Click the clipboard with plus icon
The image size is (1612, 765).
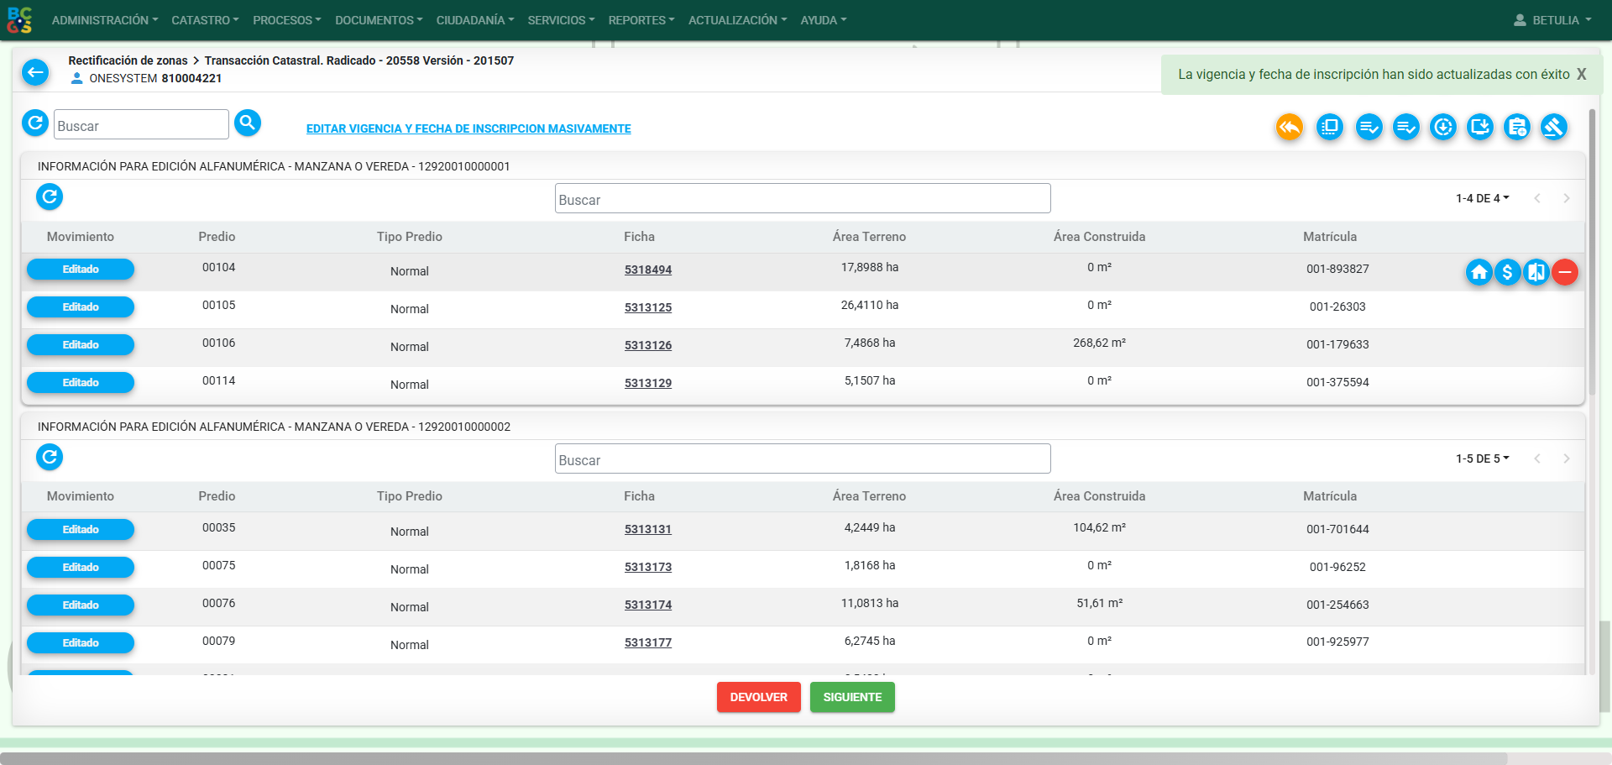pos(1517,127)
